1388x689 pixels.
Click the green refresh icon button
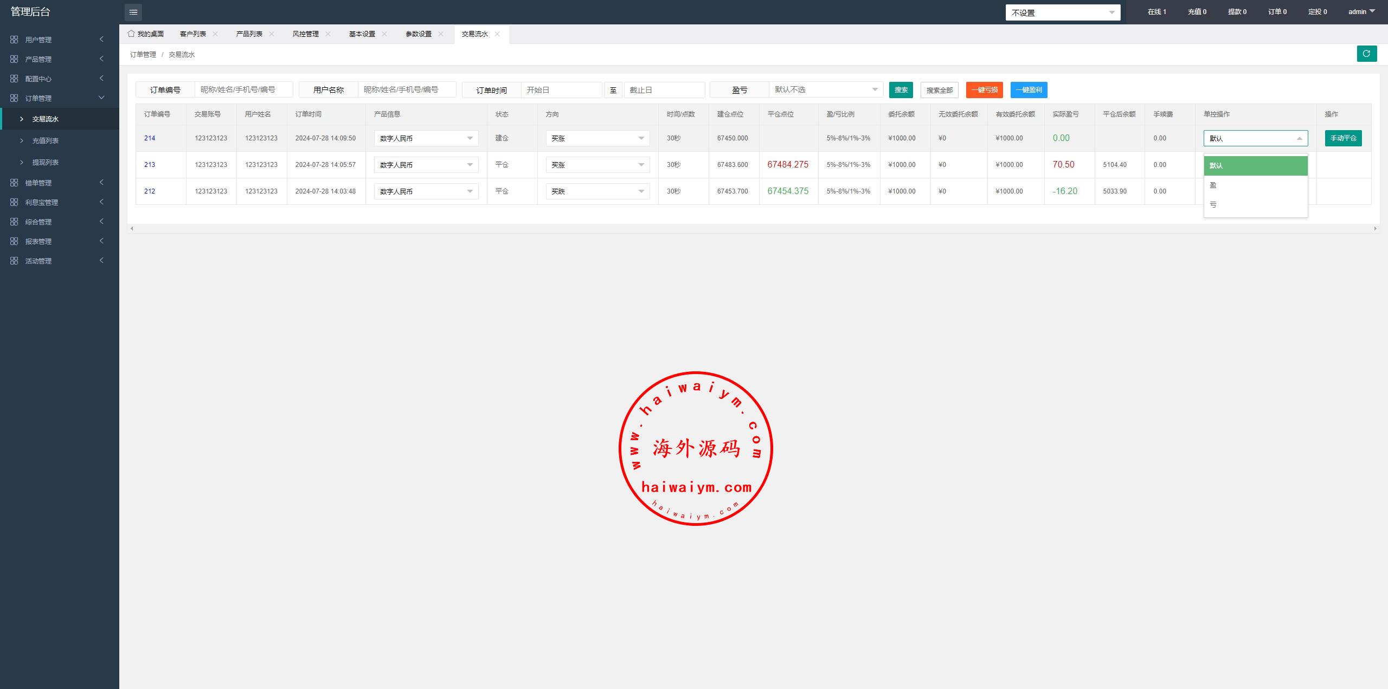point(1366,54)
